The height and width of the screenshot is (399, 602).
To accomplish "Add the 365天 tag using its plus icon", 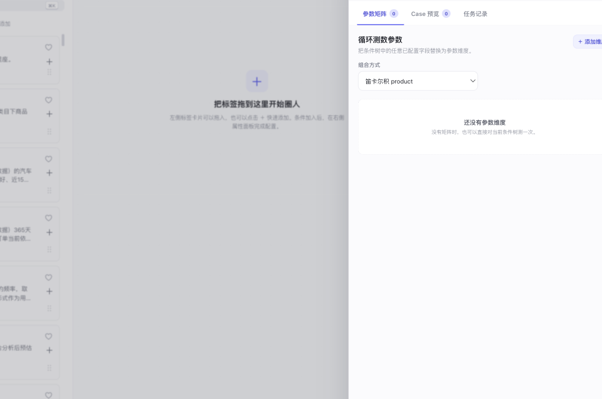I will (49, 232).
